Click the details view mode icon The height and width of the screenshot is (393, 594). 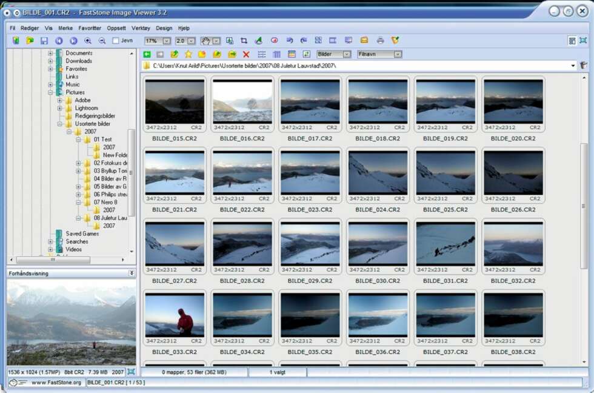click(x=277, y=55)
